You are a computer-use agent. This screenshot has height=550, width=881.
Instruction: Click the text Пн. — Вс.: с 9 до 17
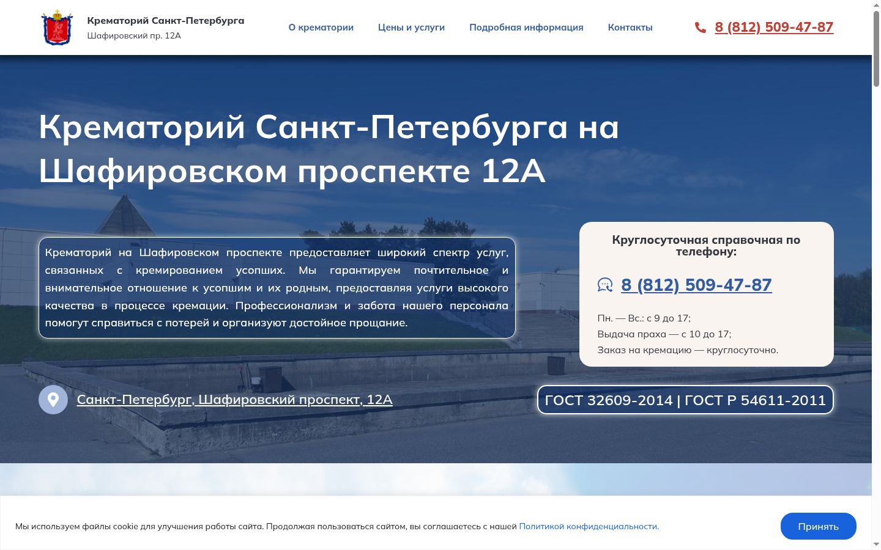644,318
